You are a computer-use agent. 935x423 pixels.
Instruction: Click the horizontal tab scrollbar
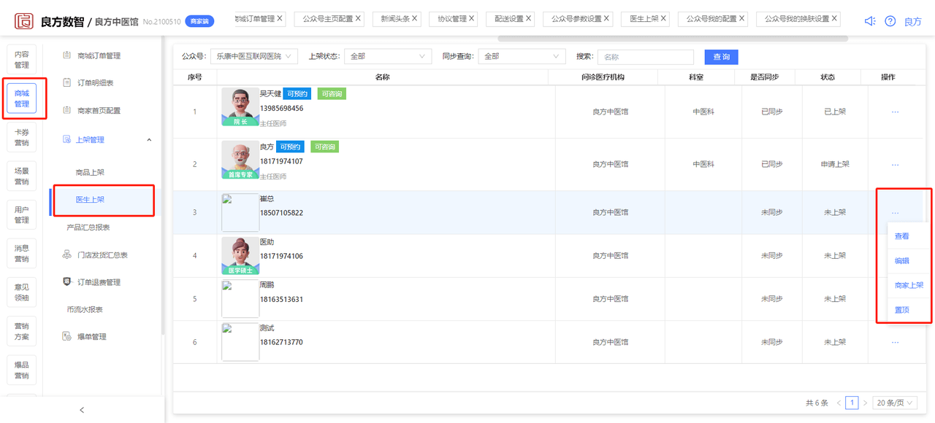pos(672,38)
